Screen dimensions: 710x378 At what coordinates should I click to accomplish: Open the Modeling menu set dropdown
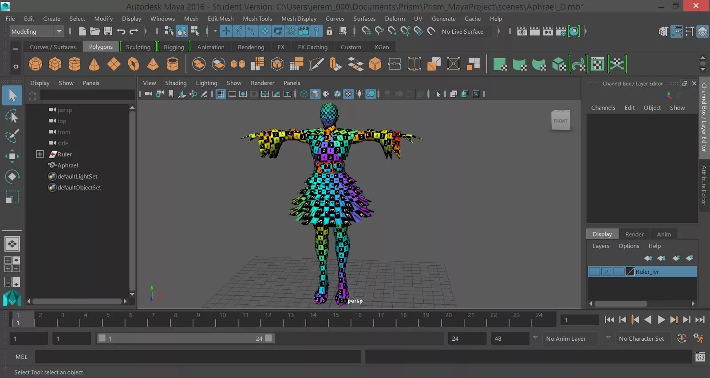tap(37, 31)
